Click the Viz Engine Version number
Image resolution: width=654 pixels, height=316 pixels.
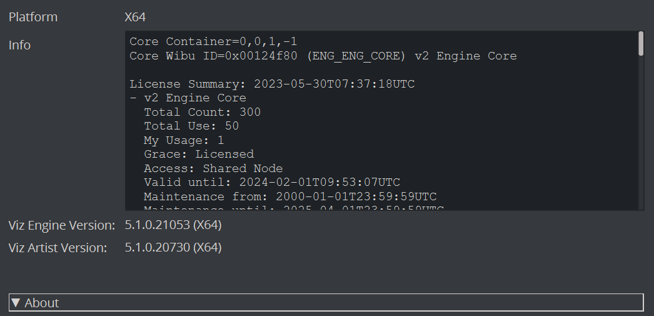click(173, 225)
